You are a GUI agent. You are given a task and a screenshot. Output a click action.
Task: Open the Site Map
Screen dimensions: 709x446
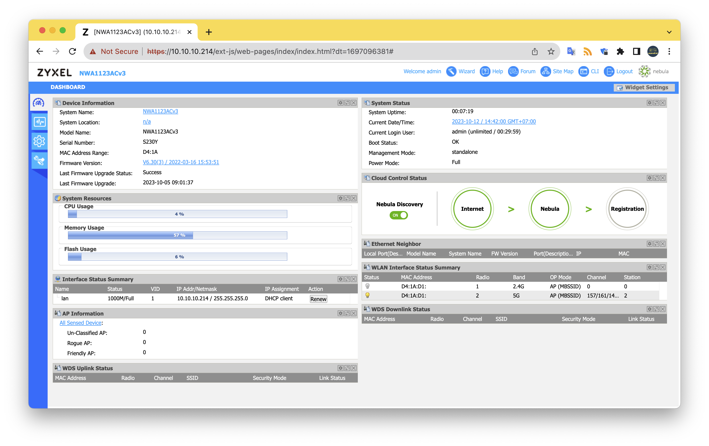pos(557,71)
